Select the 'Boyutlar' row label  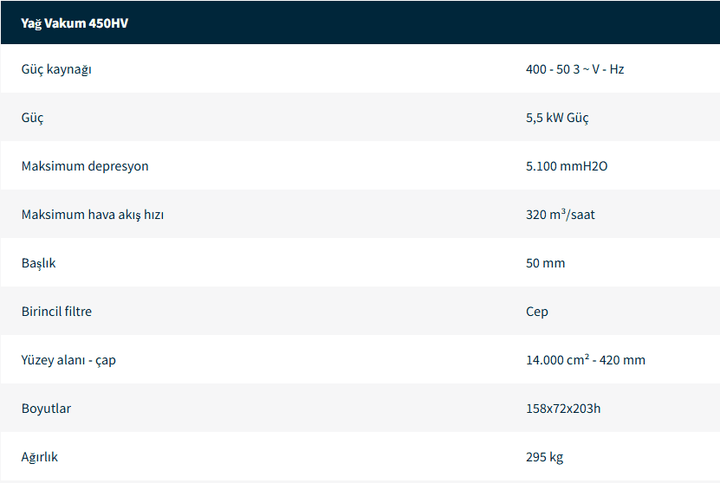pyautogui.click(x=46, y=409)
